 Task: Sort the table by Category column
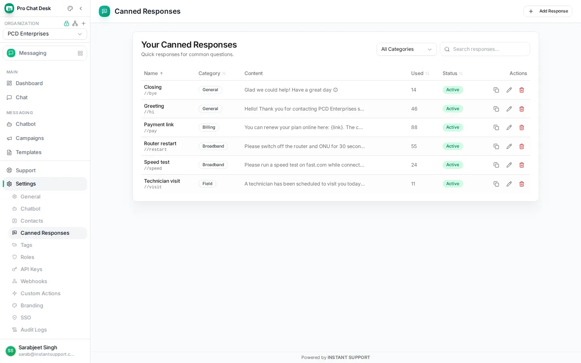[212, 73]
